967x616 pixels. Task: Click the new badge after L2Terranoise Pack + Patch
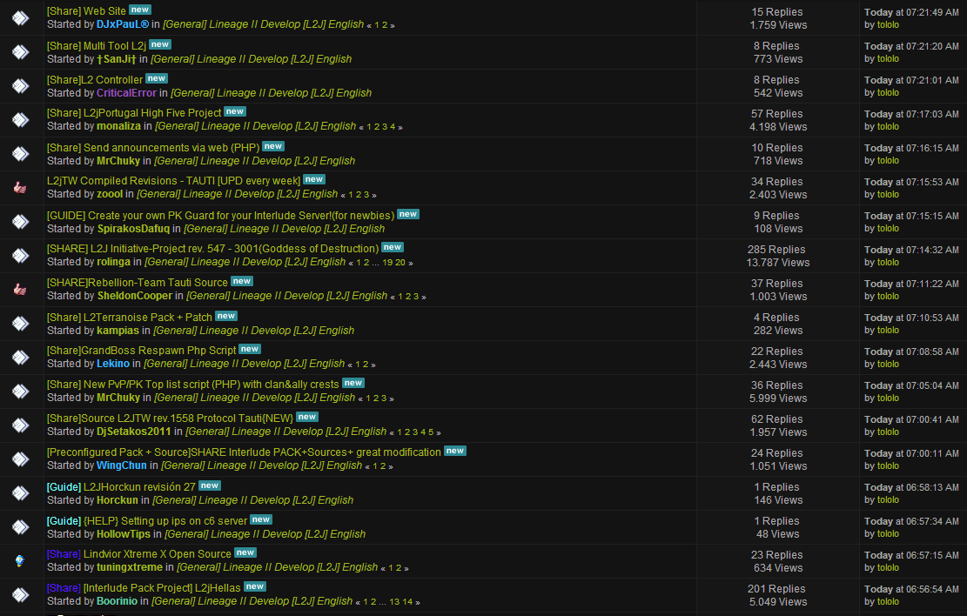(226, 316)
